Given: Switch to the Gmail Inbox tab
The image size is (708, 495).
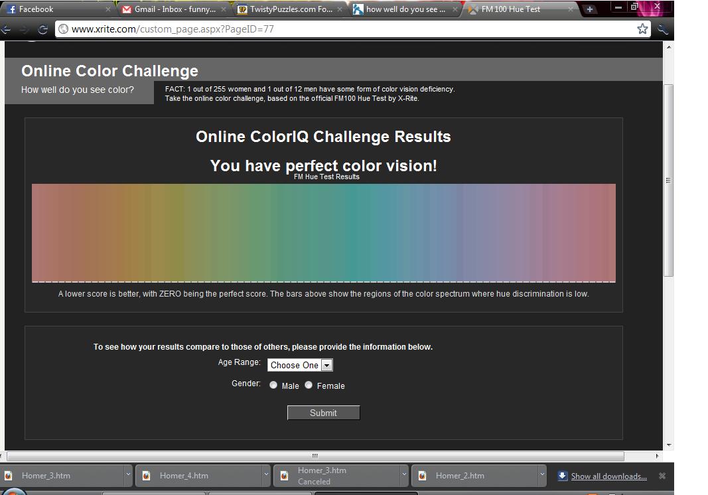Looking at the screenshot, I should pyautogui.click(x=174, y=9).
